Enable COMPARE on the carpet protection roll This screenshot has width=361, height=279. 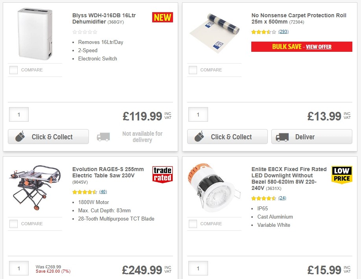pyautogui.click(x=193, y=70)
